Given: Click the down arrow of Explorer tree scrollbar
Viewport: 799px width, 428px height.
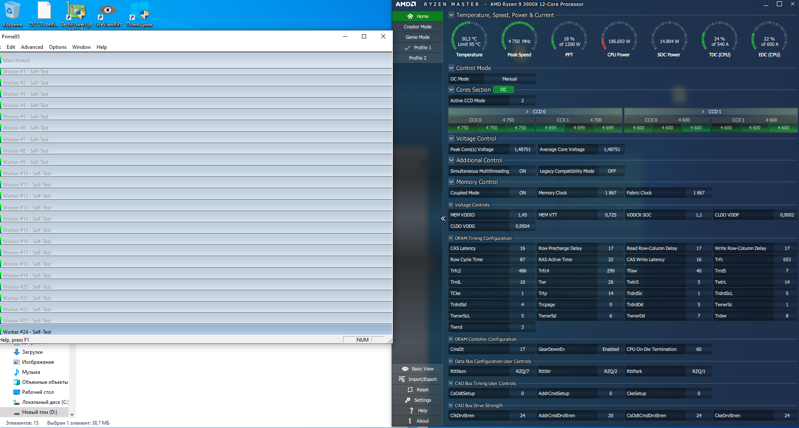Looking at the screenshot, I should click(72, 415).
